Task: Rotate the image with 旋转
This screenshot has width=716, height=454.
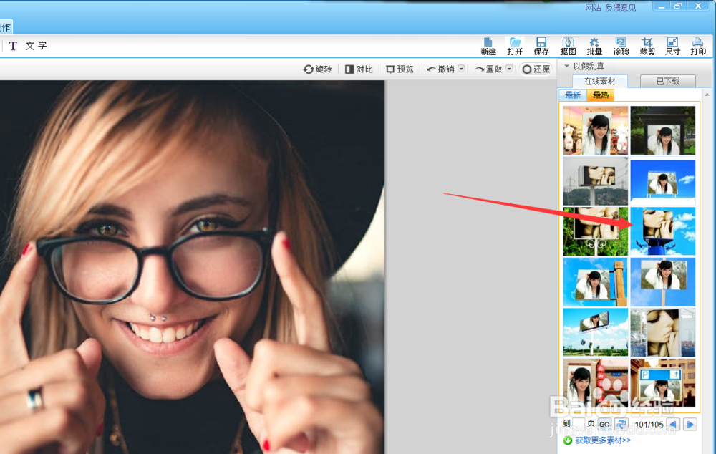Action: [x=318, y=69]
